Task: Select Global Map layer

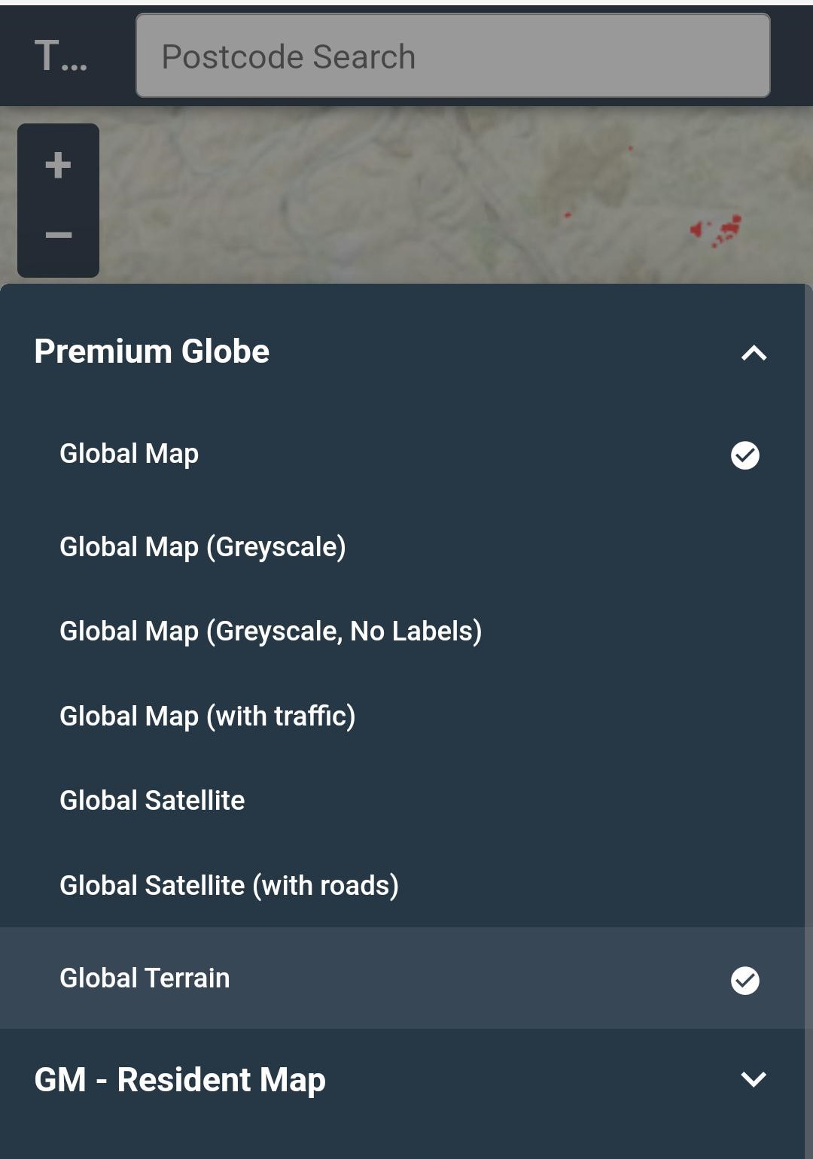Action: point(402,454)
